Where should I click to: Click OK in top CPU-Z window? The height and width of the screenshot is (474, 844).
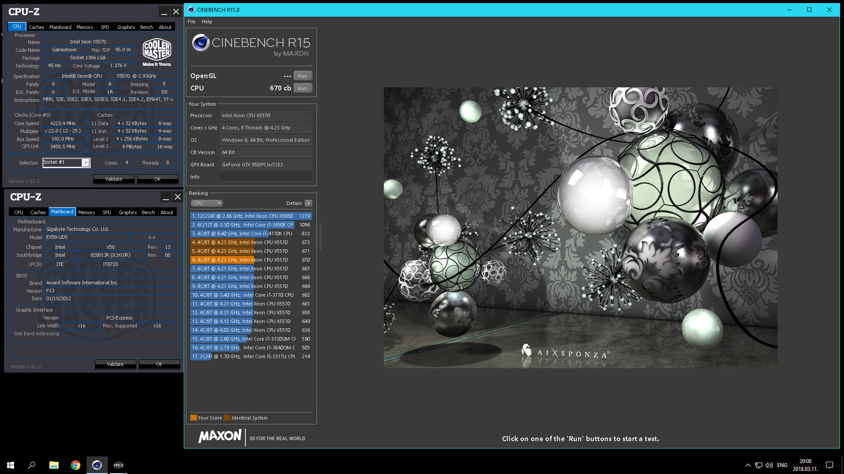click(158, 179)
